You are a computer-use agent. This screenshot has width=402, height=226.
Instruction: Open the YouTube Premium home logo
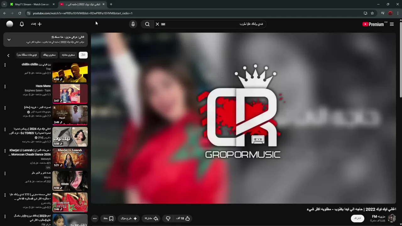[373, 24]
